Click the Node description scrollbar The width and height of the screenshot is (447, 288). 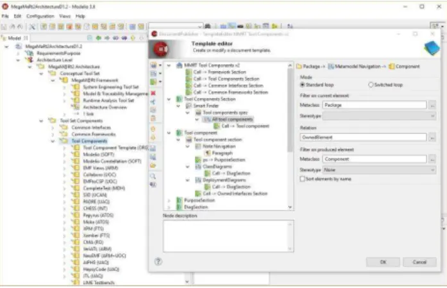coord(290,236)
